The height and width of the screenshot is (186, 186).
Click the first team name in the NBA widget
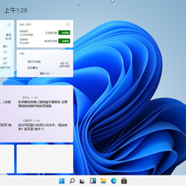click(x=34, y=61)
